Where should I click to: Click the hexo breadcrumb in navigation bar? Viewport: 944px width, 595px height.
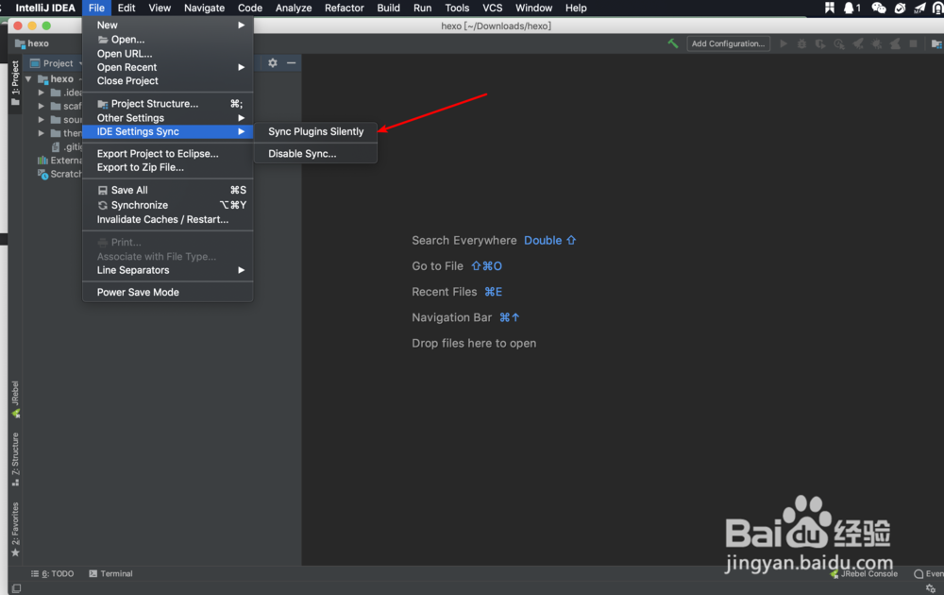pyautogui.click(x=32, y=43)
